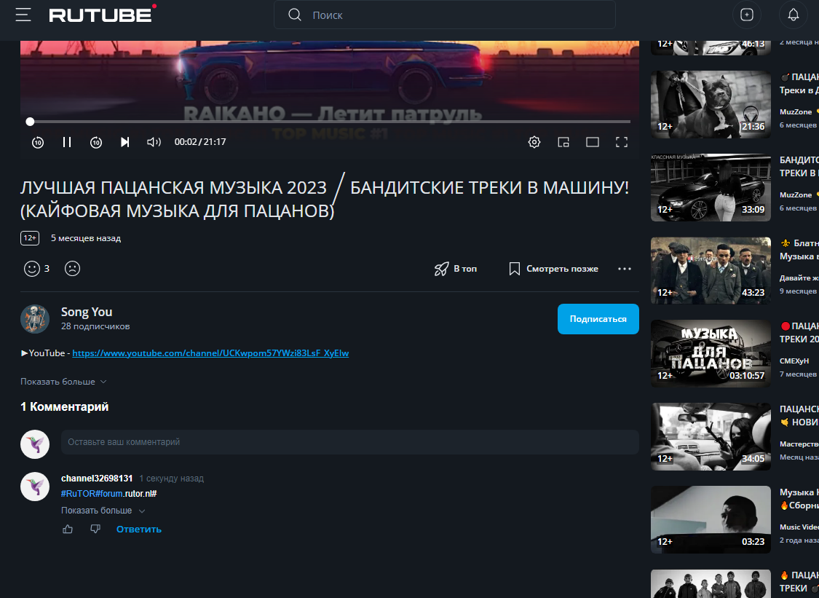The width and height of the screenshot is (819, 598).
Task: Toggle theater wide mode
Action: [593, 142]
